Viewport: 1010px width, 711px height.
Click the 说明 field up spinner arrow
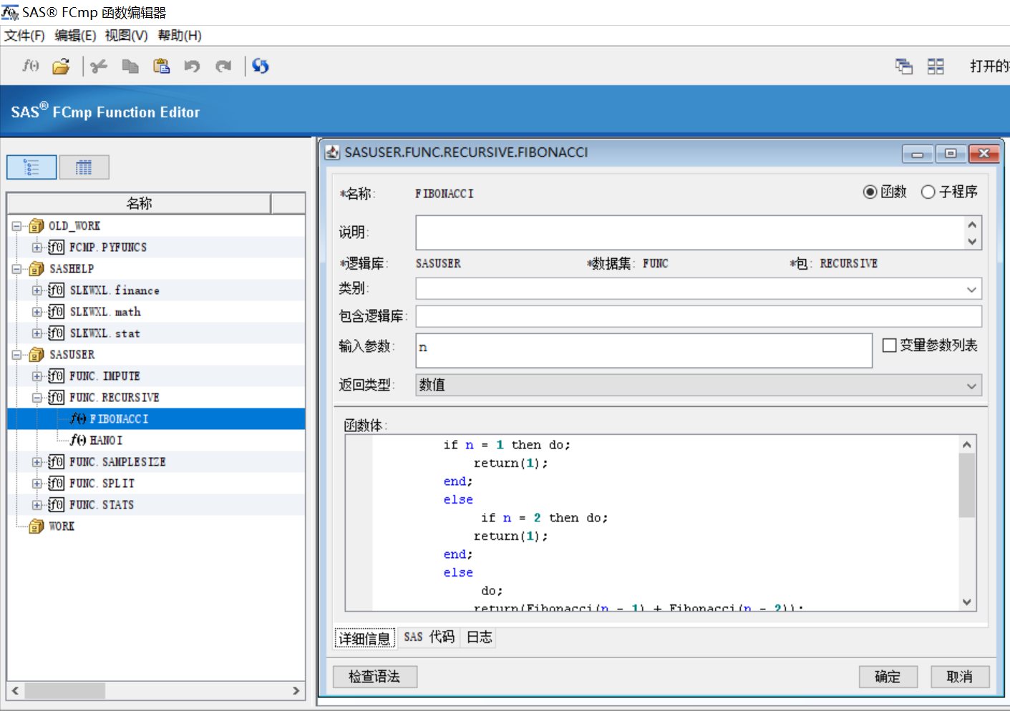972,225
